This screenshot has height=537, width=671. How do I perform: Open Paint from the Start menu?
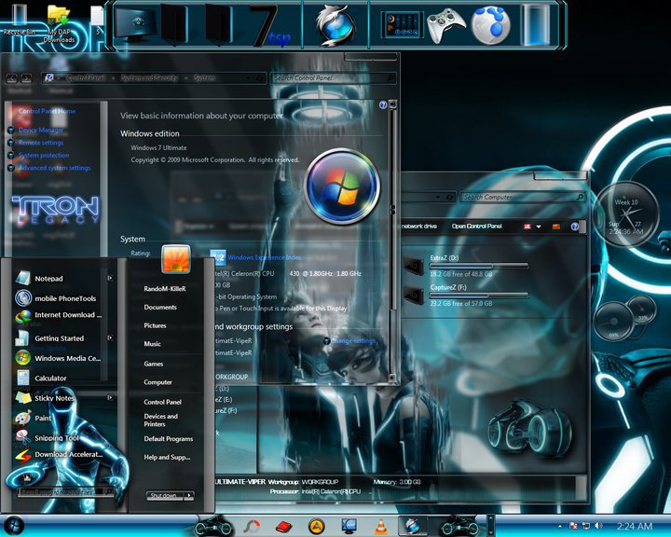tap(43, 418)
